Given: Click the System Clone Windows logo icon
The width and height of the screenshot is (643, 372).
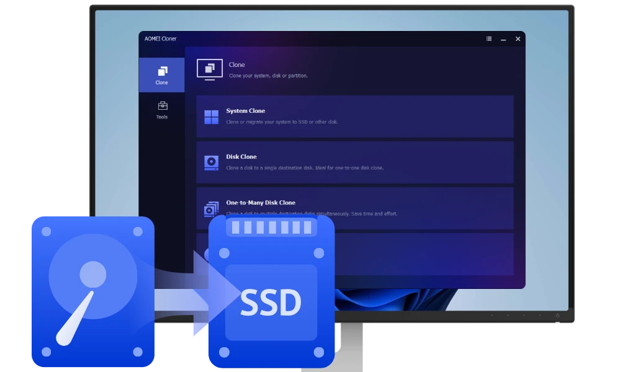Looking at the screenshot, I should click(211, 117).
